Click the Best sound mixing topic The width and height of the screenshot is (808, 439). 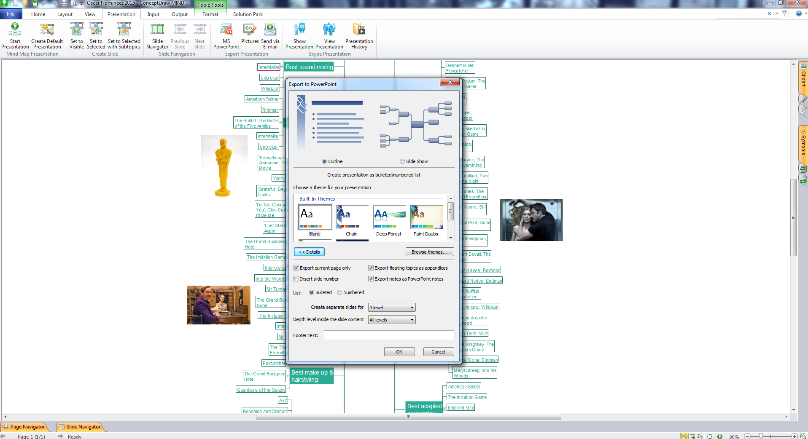pos(309,67)
